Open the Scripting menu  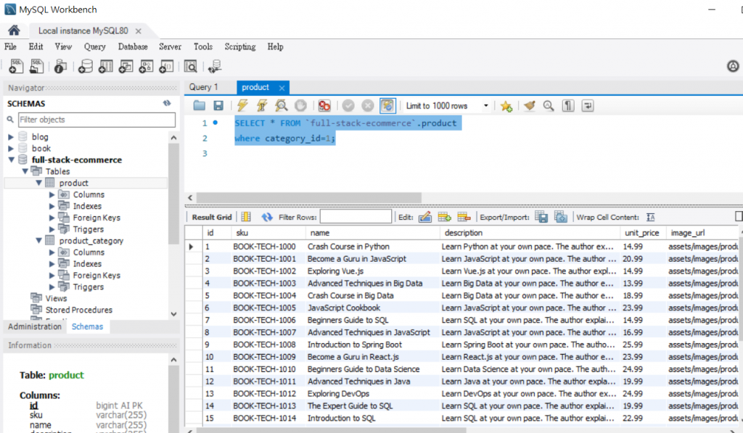point(239,46)
